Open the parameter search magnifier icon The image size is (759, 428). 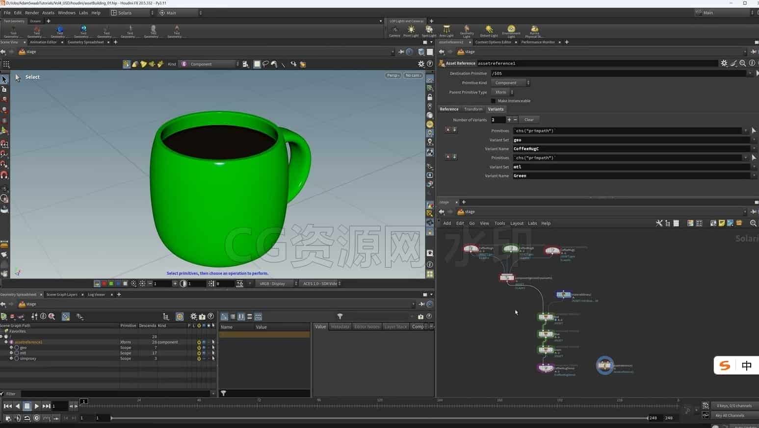click(x=743, y=63)
